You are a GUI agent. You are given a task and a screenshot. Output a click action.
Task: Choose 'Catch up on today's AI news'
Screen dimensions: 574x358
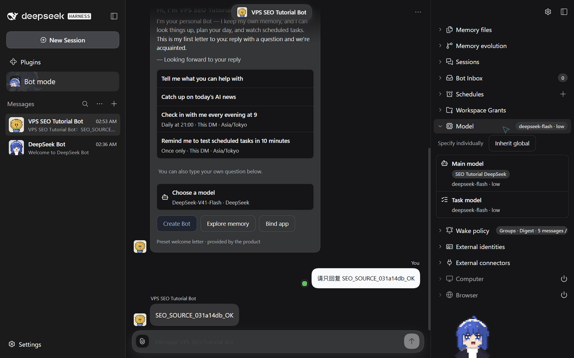[x=235, y=97]
